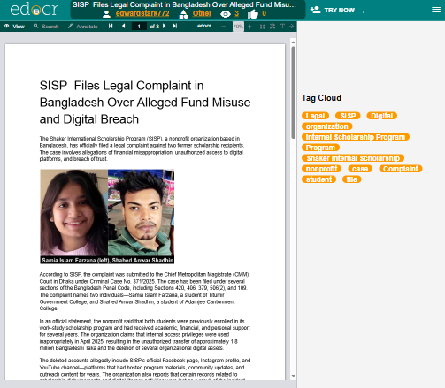
Task: Select the Complaint tag
Action: [401, 169]
